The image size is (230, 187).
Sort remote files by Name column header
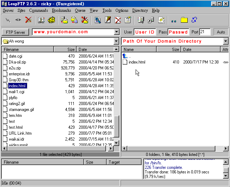(x=139, y=50)
